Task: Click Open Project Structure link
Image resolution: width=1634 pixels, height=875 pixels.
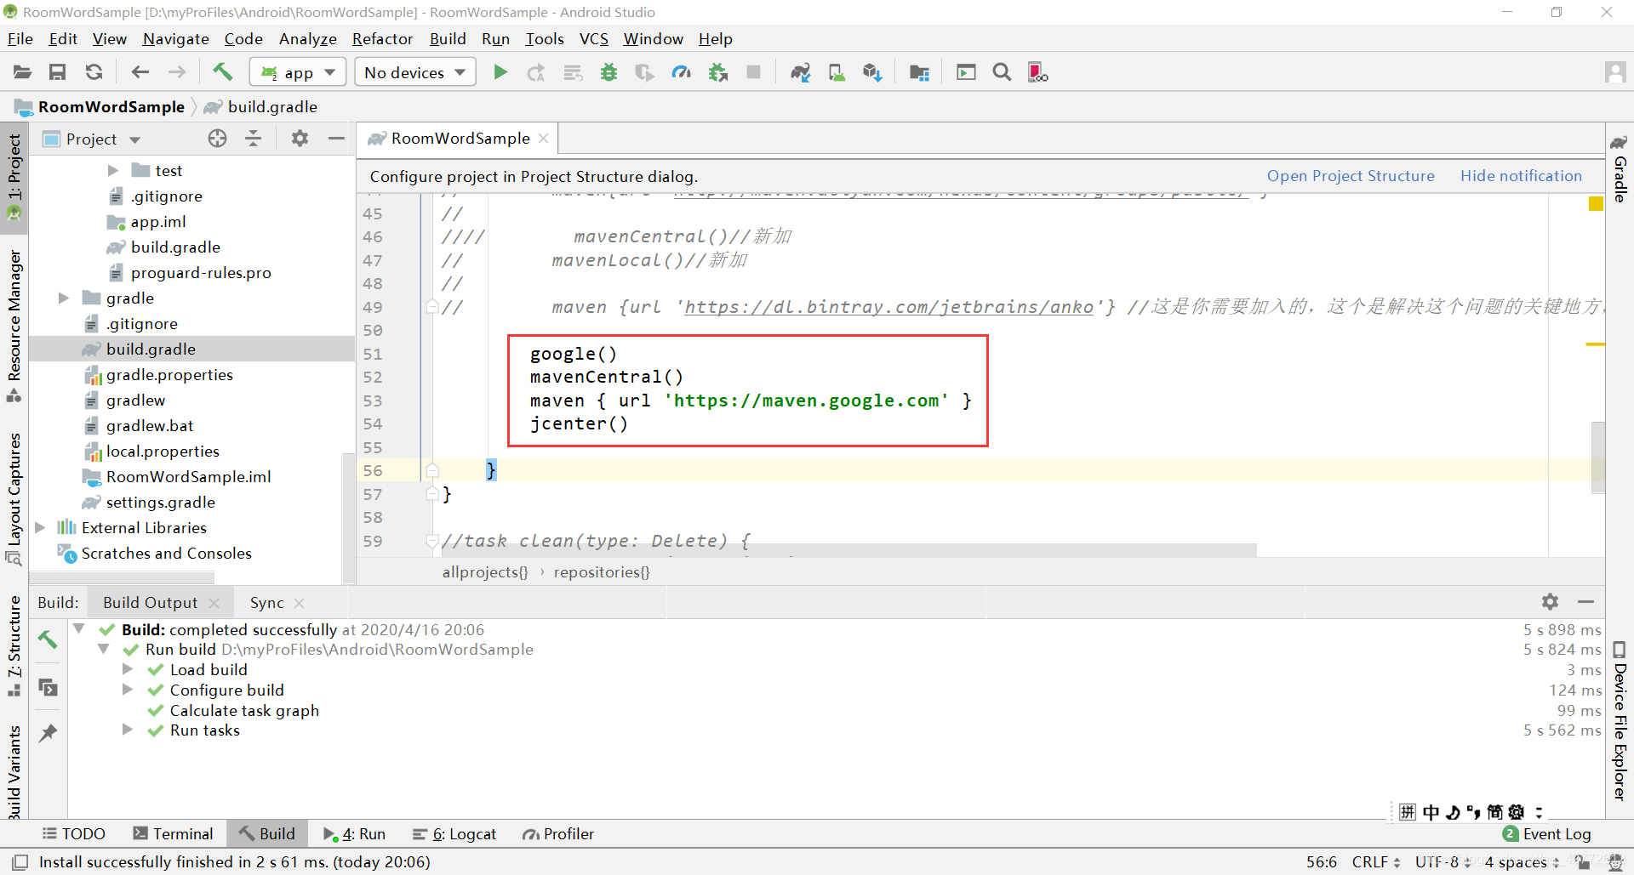Action: (x=1351, y=176)
